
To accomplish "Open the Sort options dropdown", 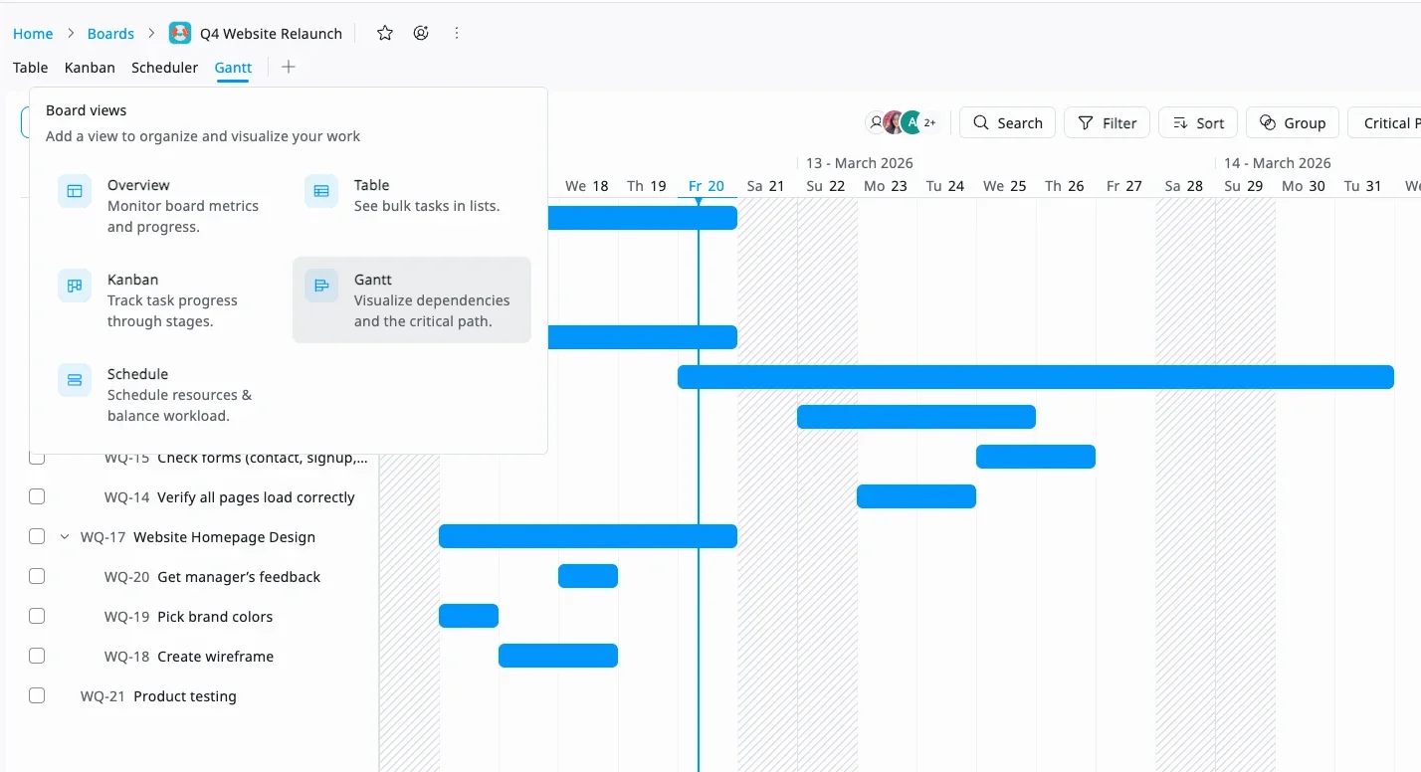I will [x=1198, y=122].
